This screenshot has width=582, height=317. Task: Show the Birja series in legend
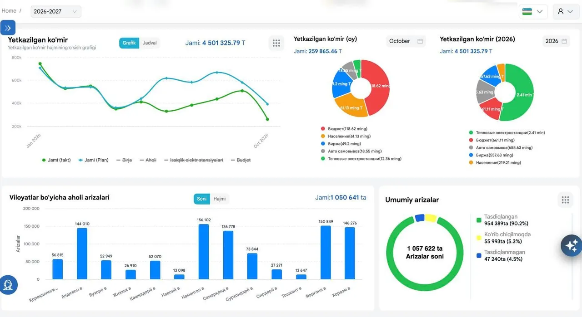click(124, 160)
